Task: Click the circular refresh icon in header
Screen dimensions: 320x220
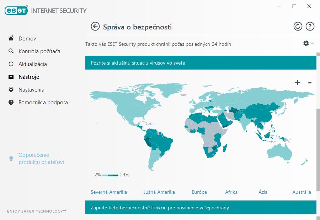Action: coord(298,27)
